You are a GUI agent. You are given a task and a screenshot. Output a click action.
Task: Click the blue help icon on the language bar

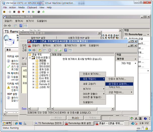click(x=145, y=118)
